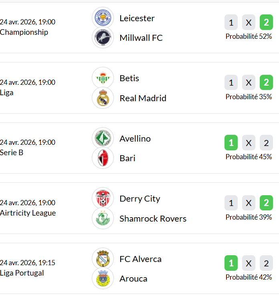Open the Real Madrid team name link
Viewport: 279px width, 296px height.
coord(143,98)
